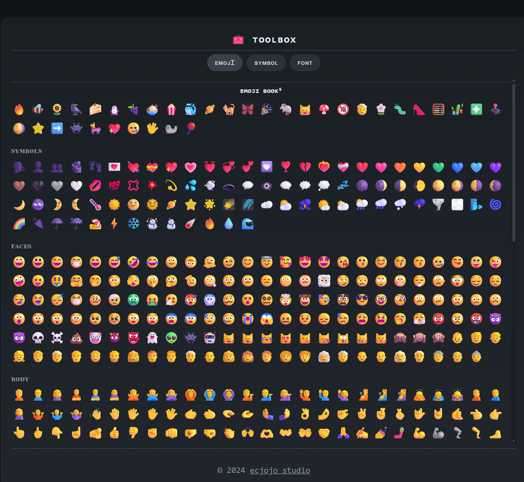The image size is (524, 482).
Task: Select the abacus emoji
Action: click(438, 110)
